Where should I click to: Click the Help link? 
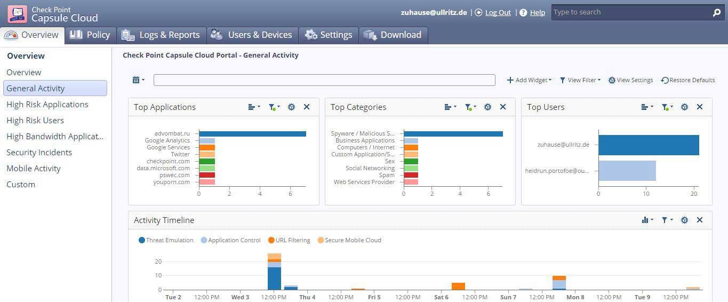[x=538, y=13]
